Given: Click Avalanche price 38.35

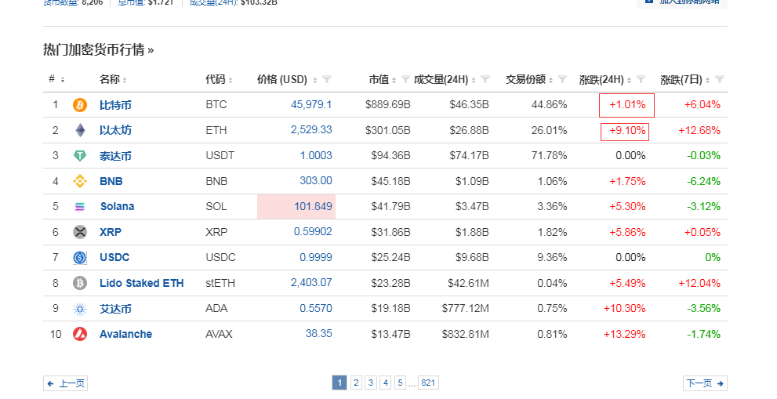Looking at the screenshot, I should 318,334.
